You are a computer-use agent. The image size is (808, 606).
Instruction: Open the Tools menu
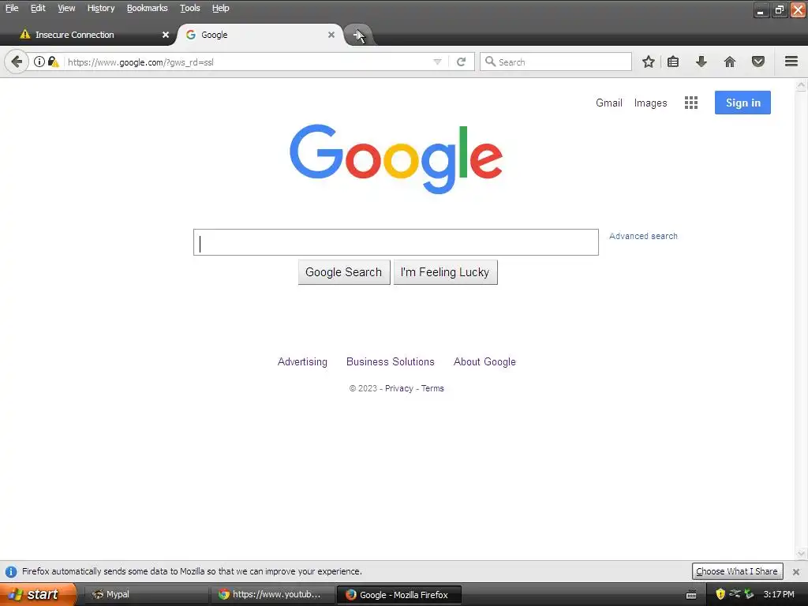(189, 8)
